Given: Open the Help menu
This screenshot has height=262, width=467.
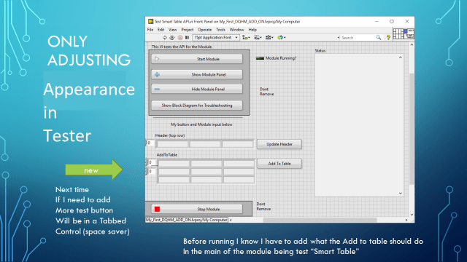Looking at the screenshot, I should click(x=252, y=30).
